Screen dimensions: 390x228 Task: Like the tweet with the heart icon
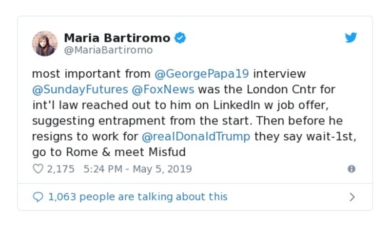coord(38,169)
